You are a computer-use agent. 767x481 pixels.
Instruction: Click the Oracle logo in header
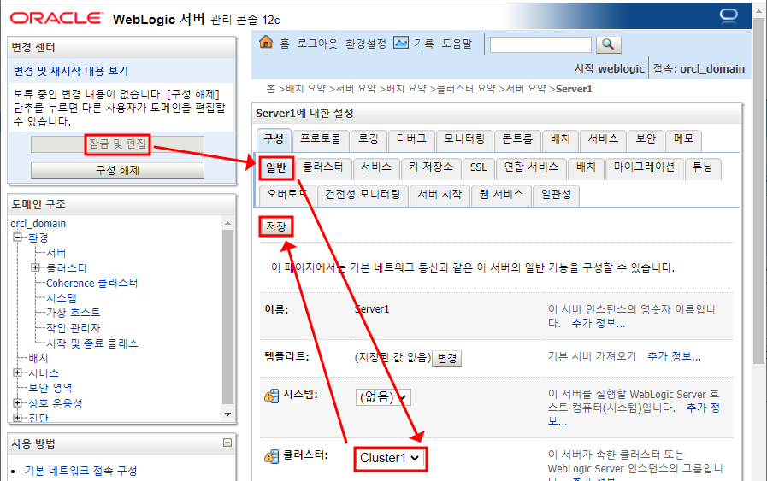coord(56,18)
